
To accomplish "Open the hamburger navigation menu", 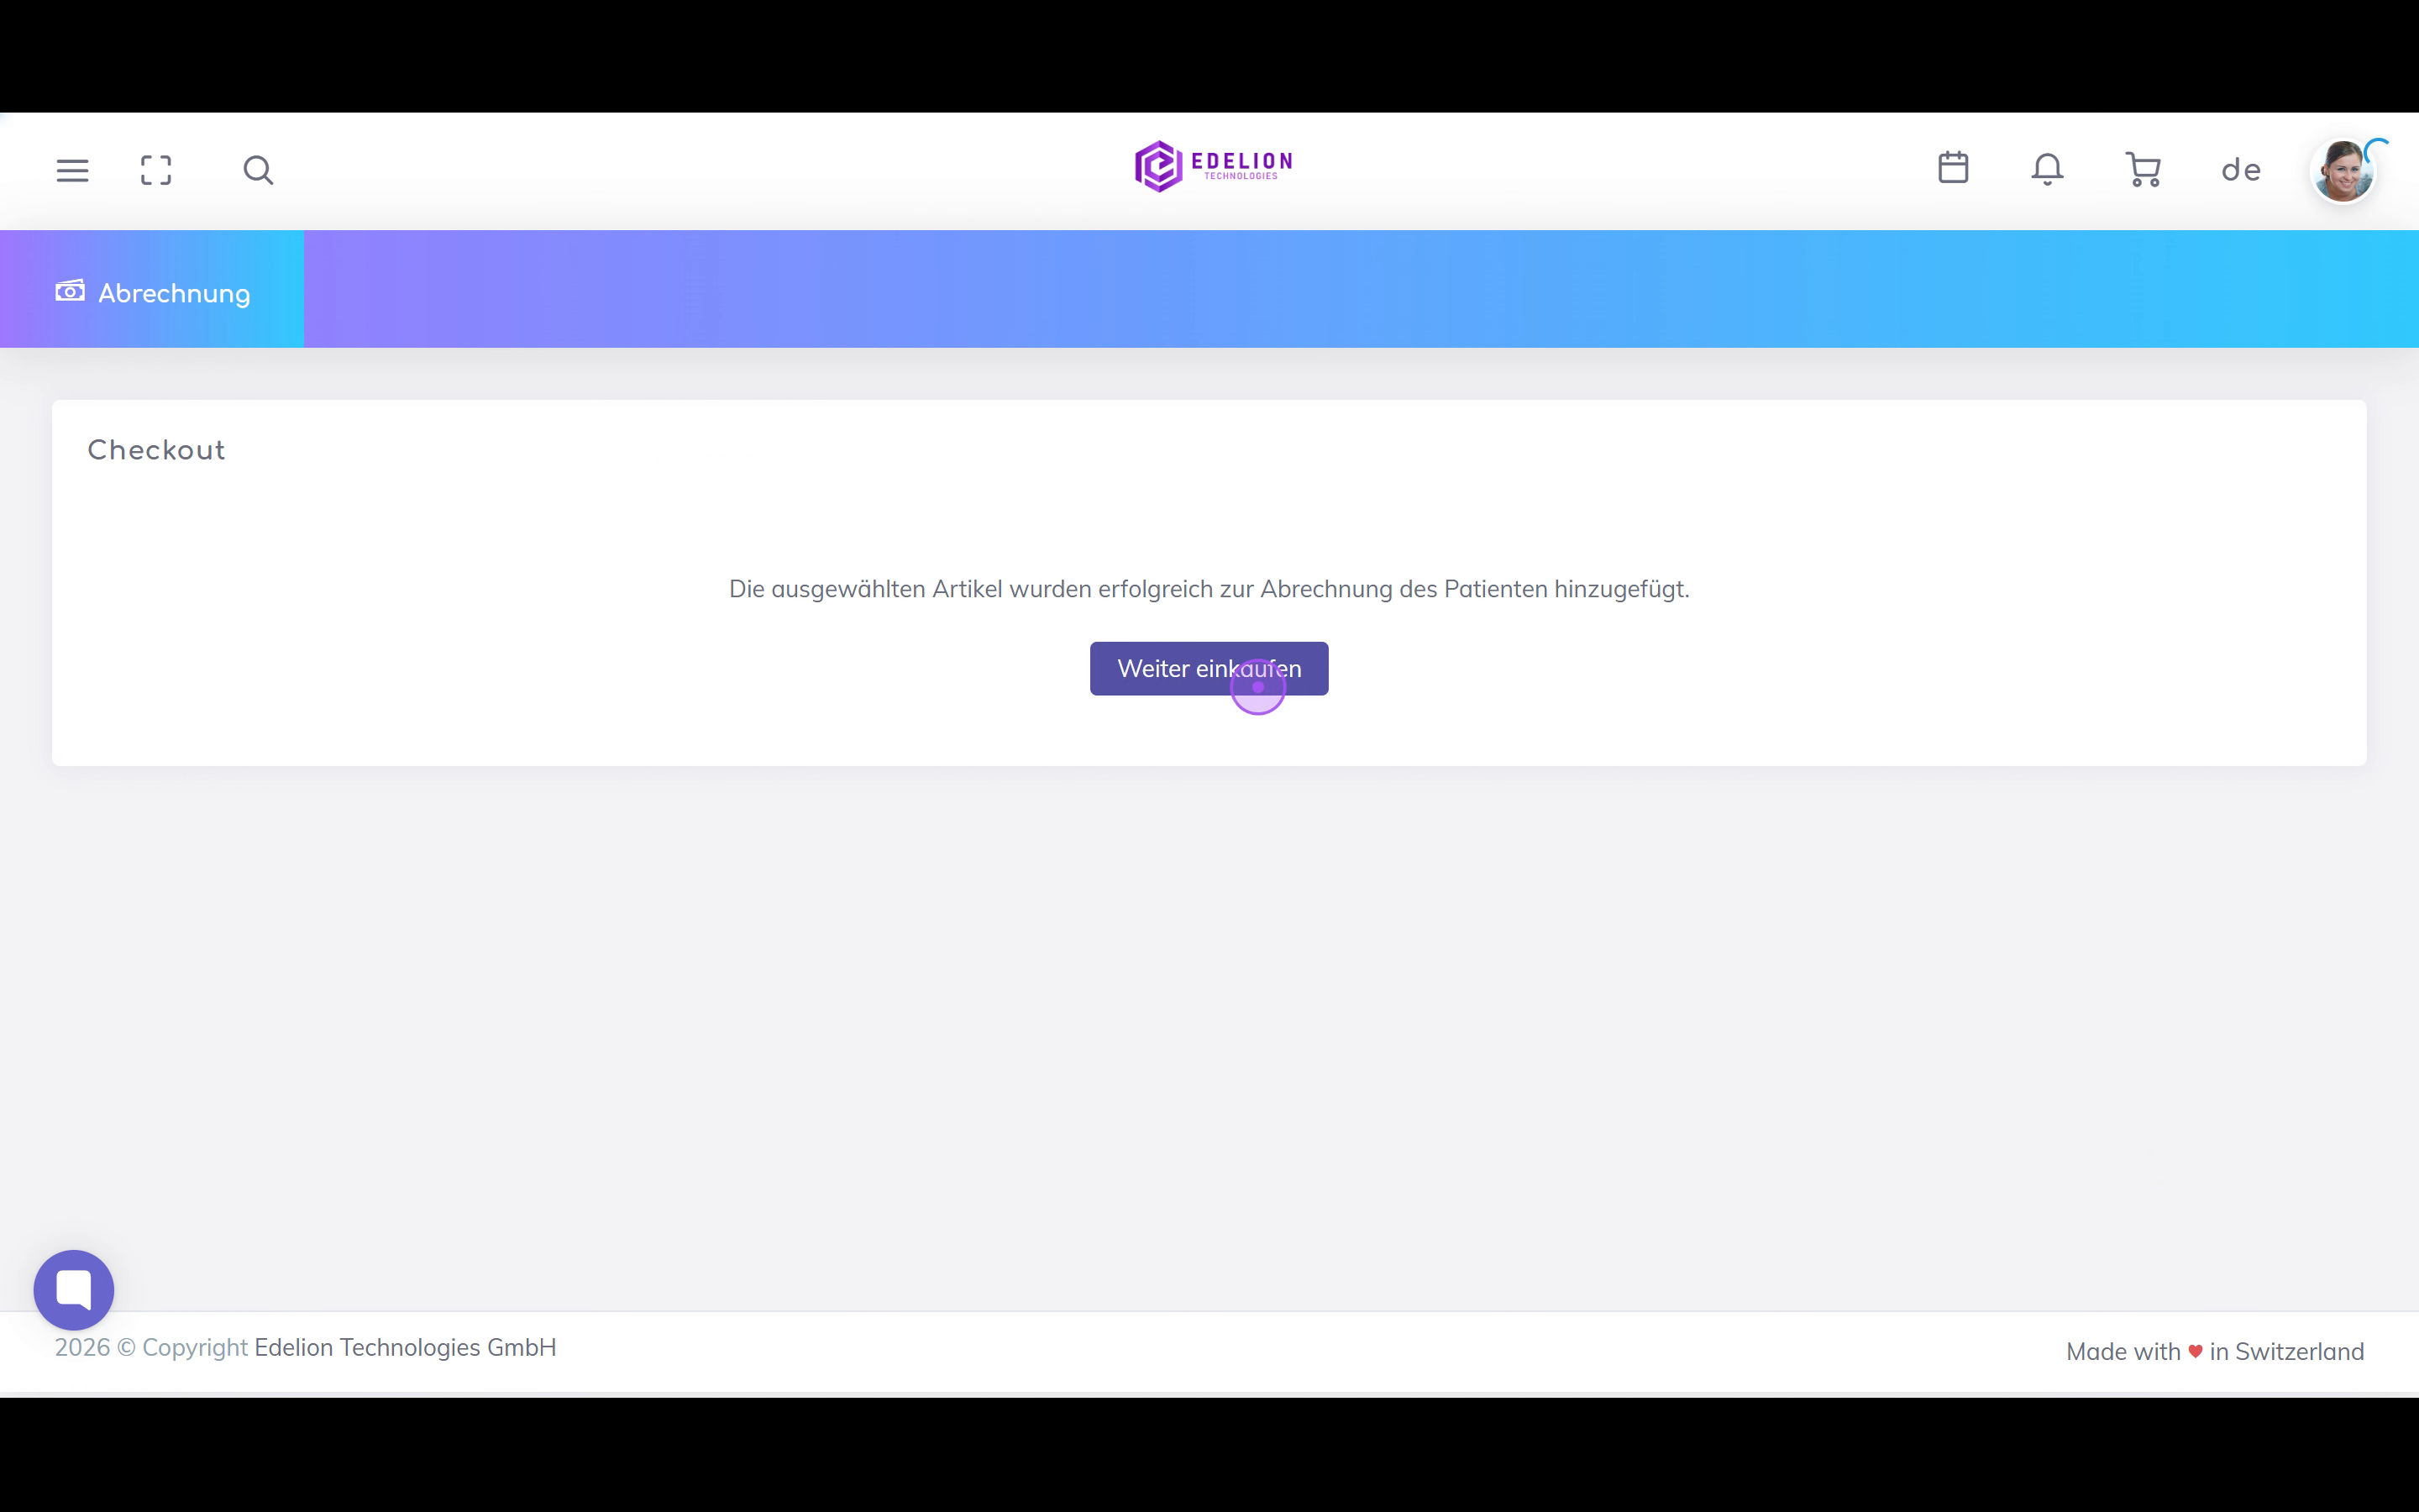I will pos(72,170).
